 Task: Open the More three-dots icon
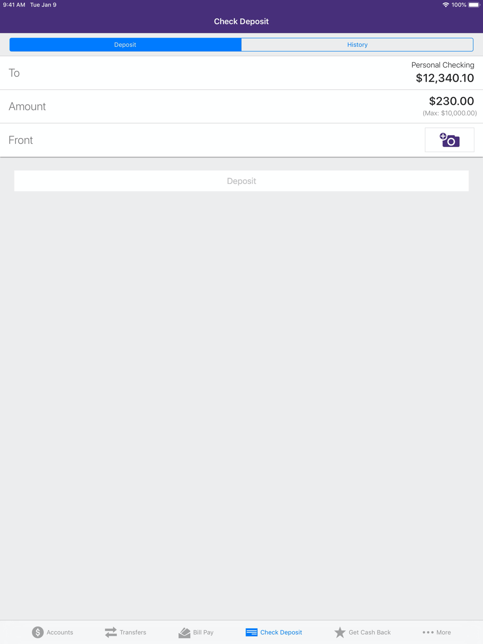click(428, 632)
